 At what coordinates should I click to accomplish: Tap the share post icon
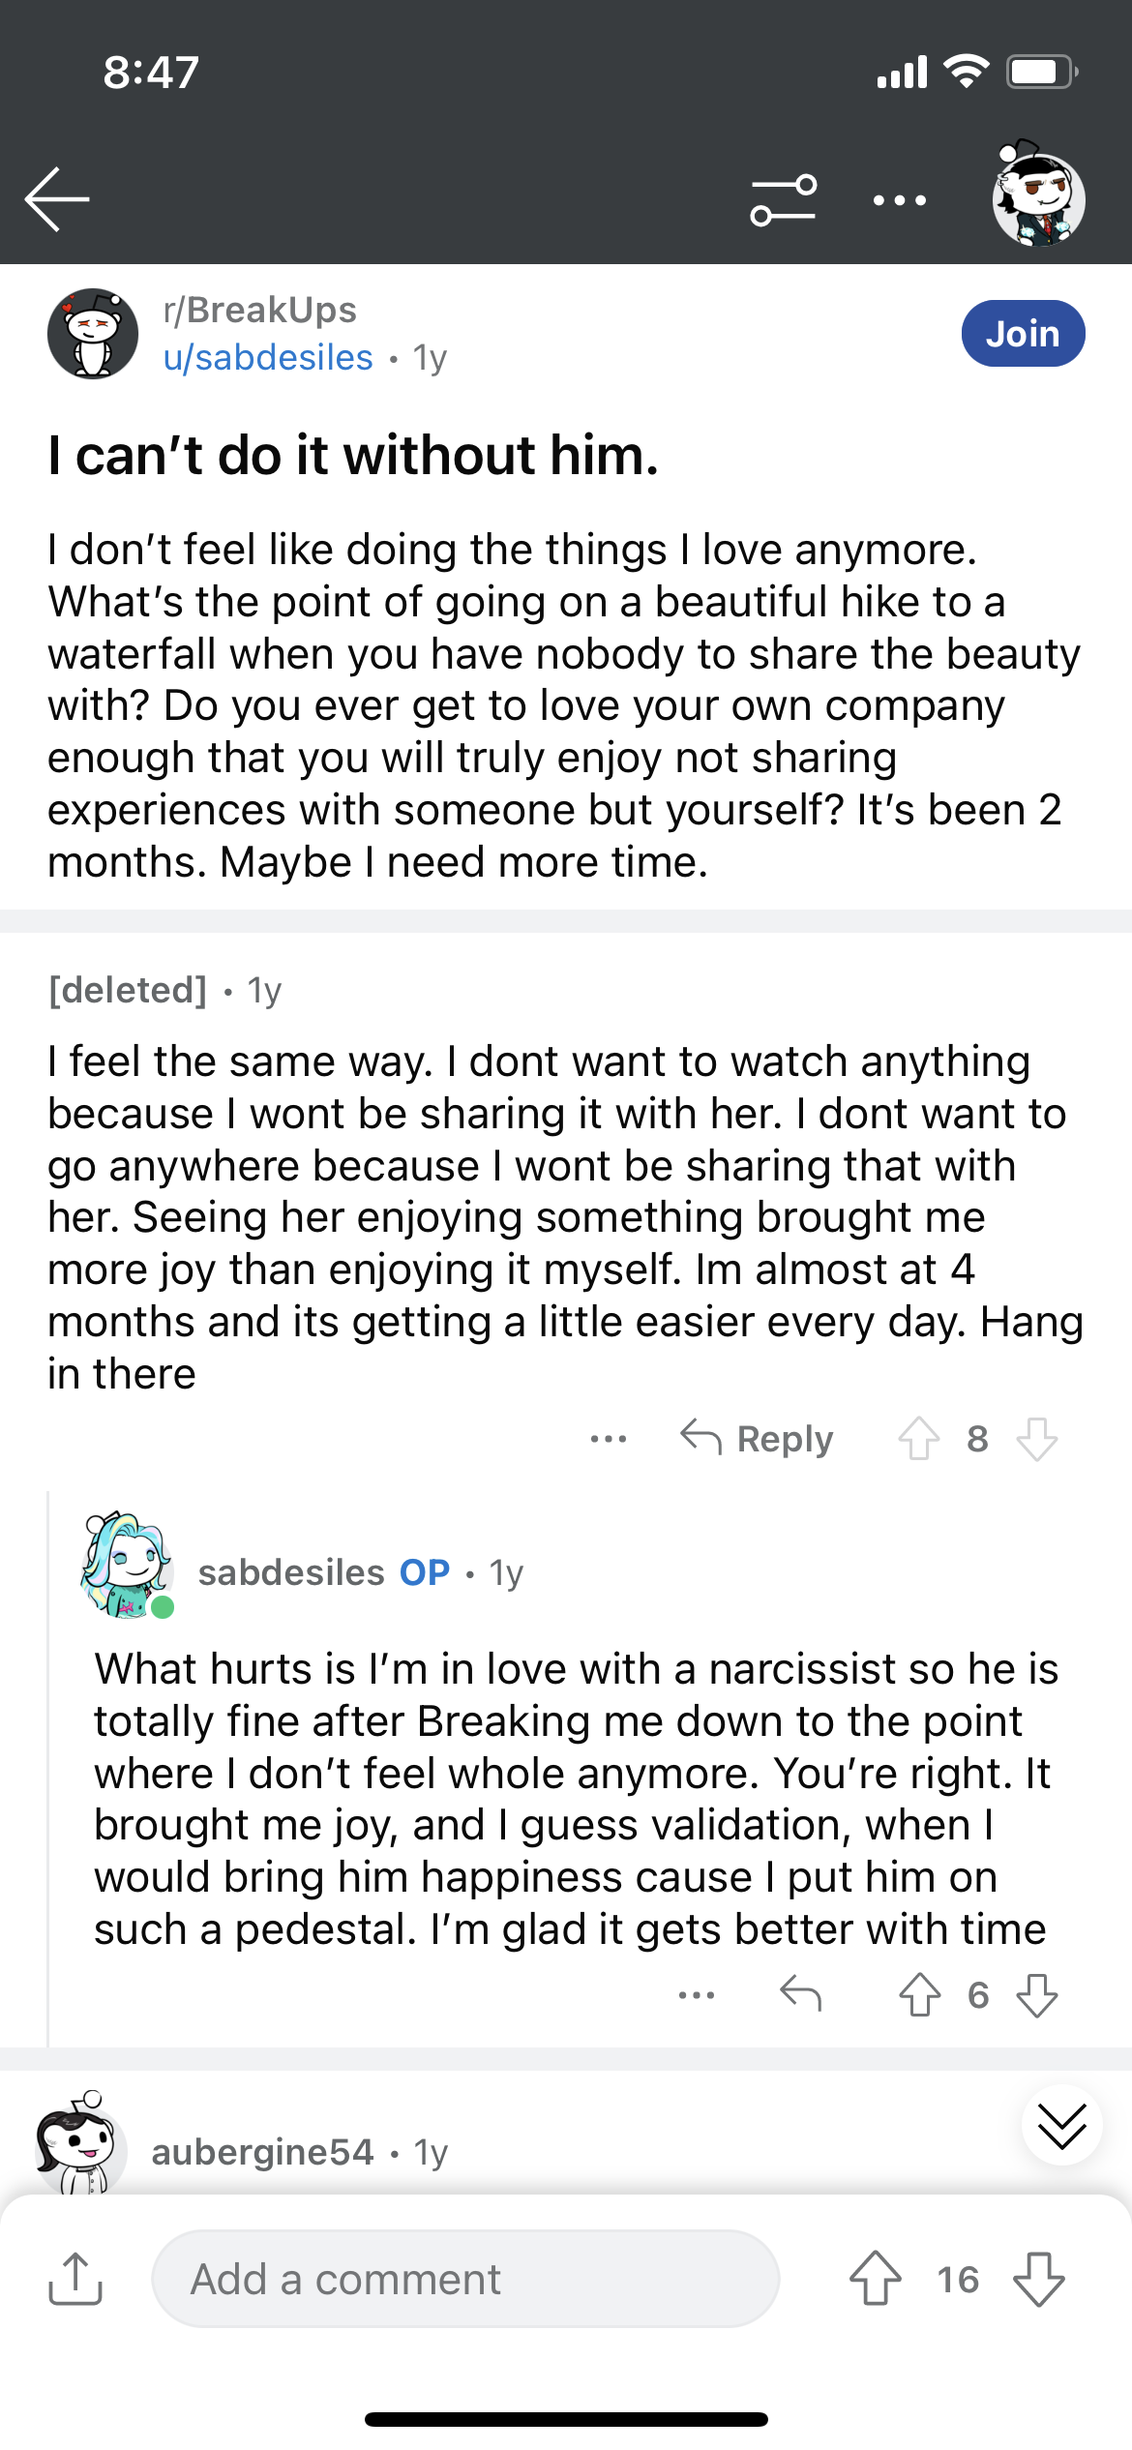click(x=75, y=2279)
